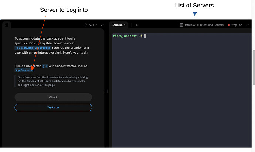Image resolution: width=255 pixels, height=152 pixels.
Task: Click the xFusionCorp Industries tag
Action: (33, 48)
